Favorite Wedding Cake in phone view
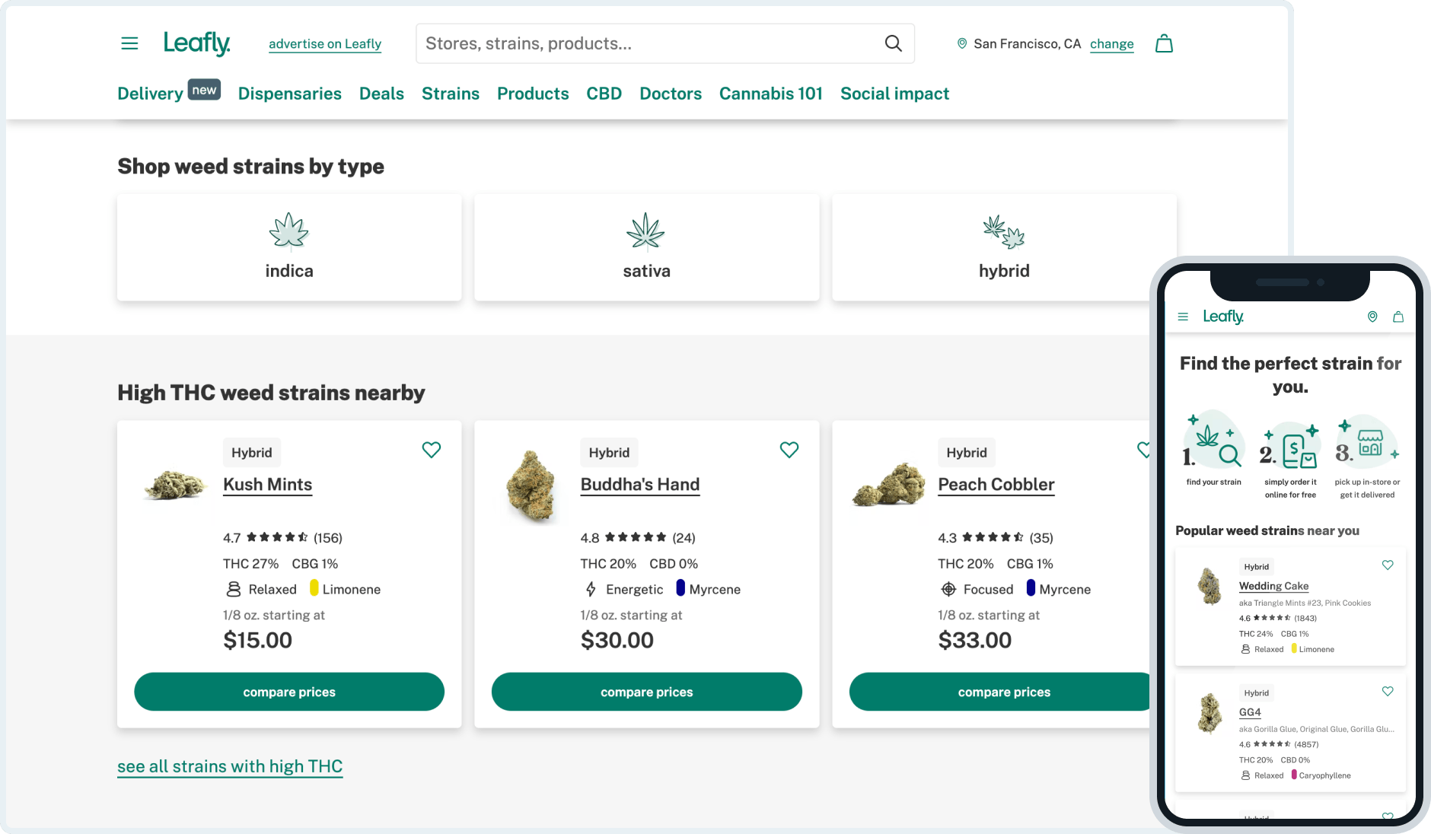The image size is (1431, 834). 1388,565
